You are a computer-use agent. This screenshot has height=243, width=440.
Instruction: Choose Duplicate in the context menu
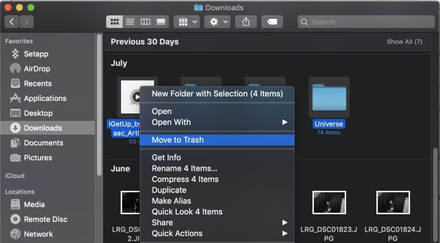tap(217, 190)
